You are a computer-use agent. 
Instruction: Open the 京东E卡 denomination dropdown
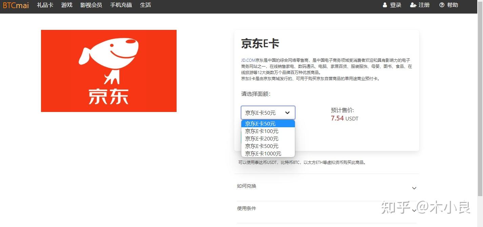tap(268, 112)
